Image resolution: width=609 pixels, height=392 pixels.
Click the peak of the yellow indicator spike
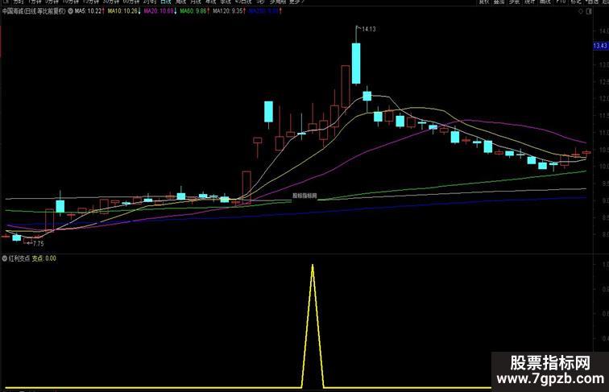coord(313,266)
